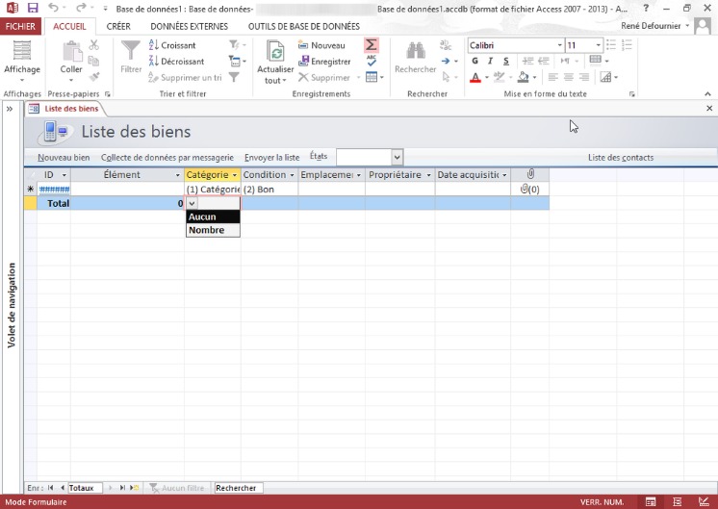Viewport: 718px width, 509px height.
Task: Toggle bold formatting (G)
Action: pyautogui.click(x=474, y=61)
